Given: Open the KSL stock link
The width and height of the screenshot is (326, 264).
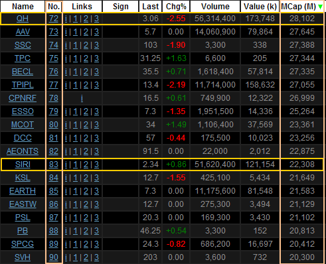Looking at the screenshot, I should tap(23, 178).
